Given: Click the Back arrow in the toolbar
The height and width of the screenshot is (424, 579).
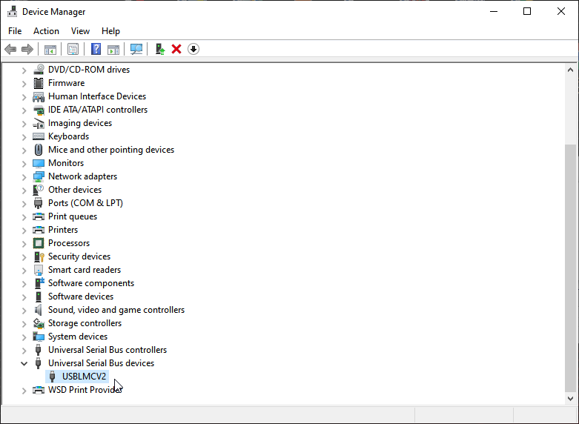Looking at the screenshot, I should [10, 49].
